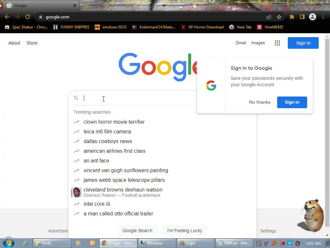The height and width of the screenshot is (248, 330).
Task: Open the New Tab bookmark
Action: [x=240, y=27]
